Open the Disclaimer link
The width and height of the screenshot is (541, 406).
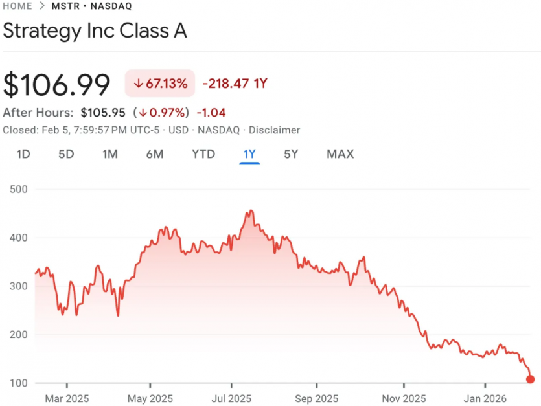pyautogui.click(x=275, y=130)
